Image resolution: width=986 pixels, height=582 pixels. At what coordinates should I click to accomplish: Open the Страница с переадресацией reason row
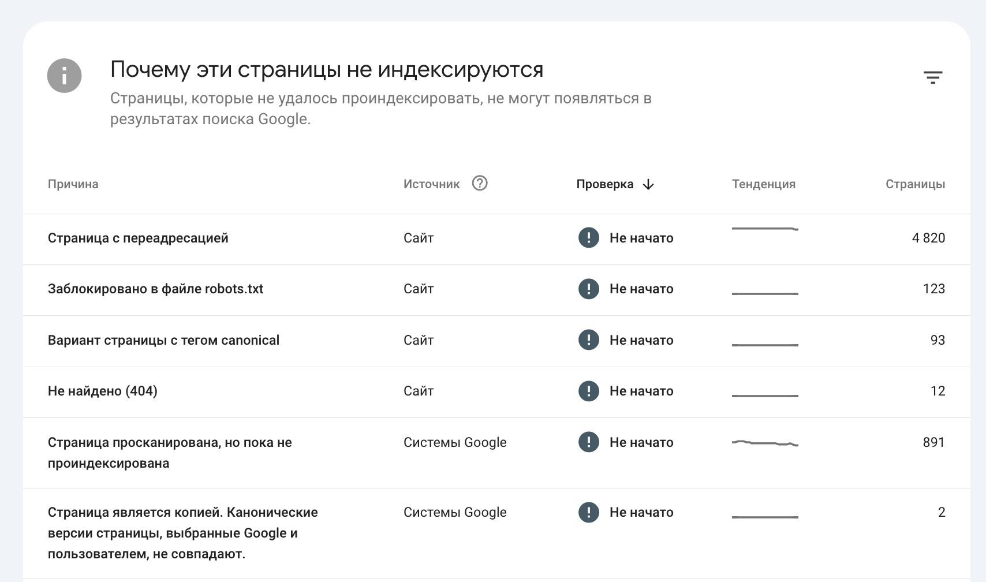(138, 237)
